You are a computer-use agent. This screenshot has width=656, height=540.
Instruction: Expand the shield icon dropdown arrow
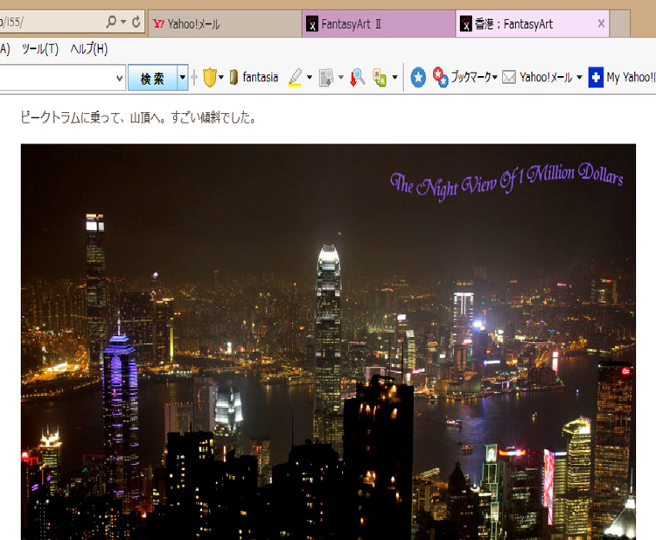[x=221, y=77]
